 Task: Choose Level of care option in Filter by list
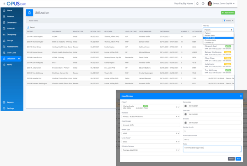(x=218, y=38)
